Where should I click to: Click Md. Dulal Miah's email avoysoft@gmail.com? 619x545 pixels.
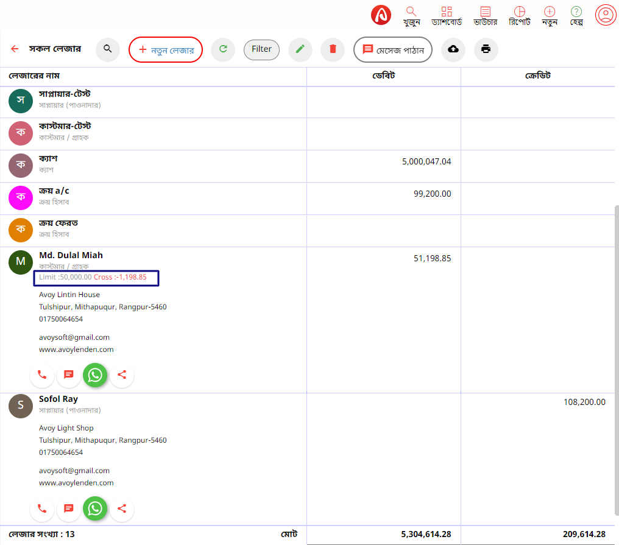pos(74,337)
